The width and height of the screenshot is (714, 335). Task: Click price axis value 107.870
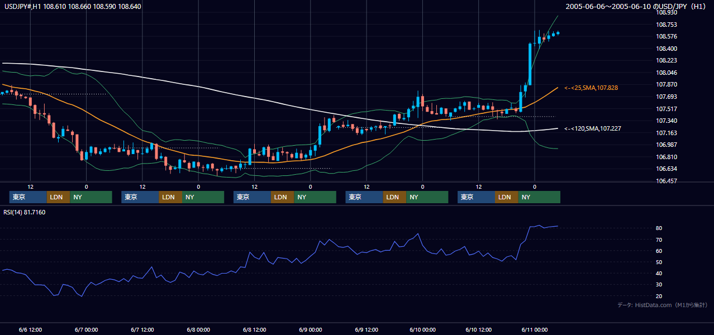point(667,84)
